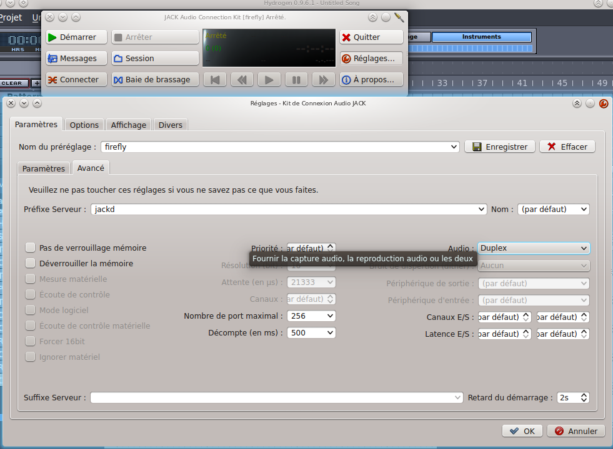The width and height of the screenshot is (613, 449).
Task: Switch to the Options tab
Action: (x=84, y=125)
